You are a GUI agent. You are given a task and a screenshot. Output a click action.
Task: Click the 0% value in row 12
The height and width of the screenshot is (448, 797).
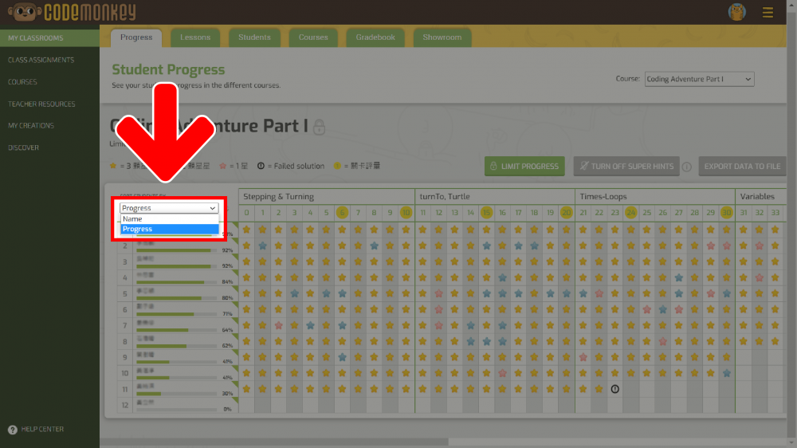tap(227, 410)
